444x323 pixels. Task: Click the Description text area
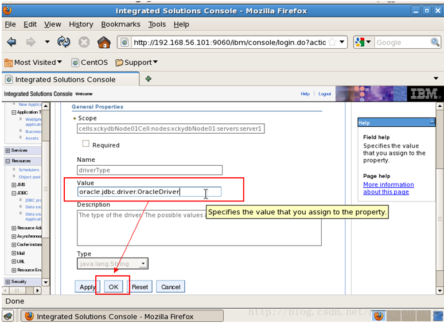[199, 228]
